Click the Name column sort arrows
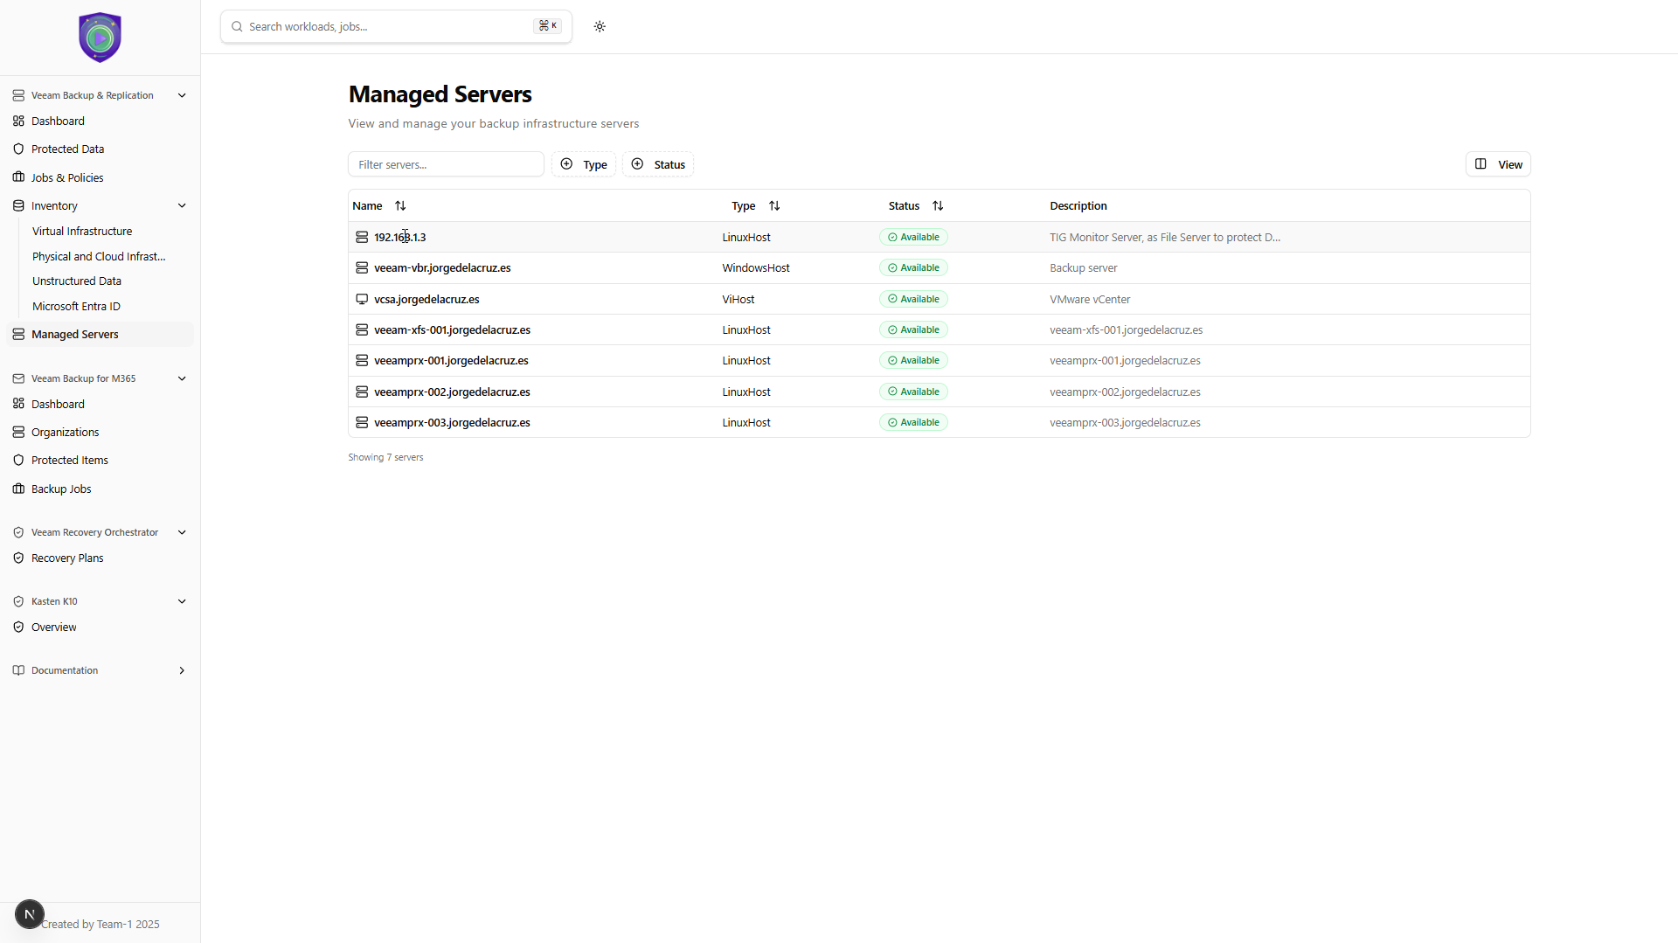This screenshot has height=943, width=1678. [x=400, y=206]
